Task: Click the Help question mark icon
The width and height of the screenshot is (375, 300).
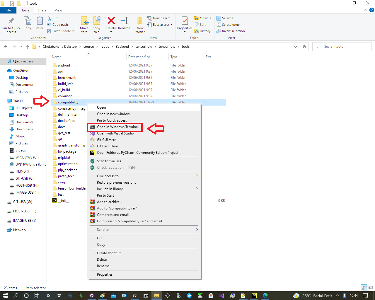Action: (x=372, y=10)
